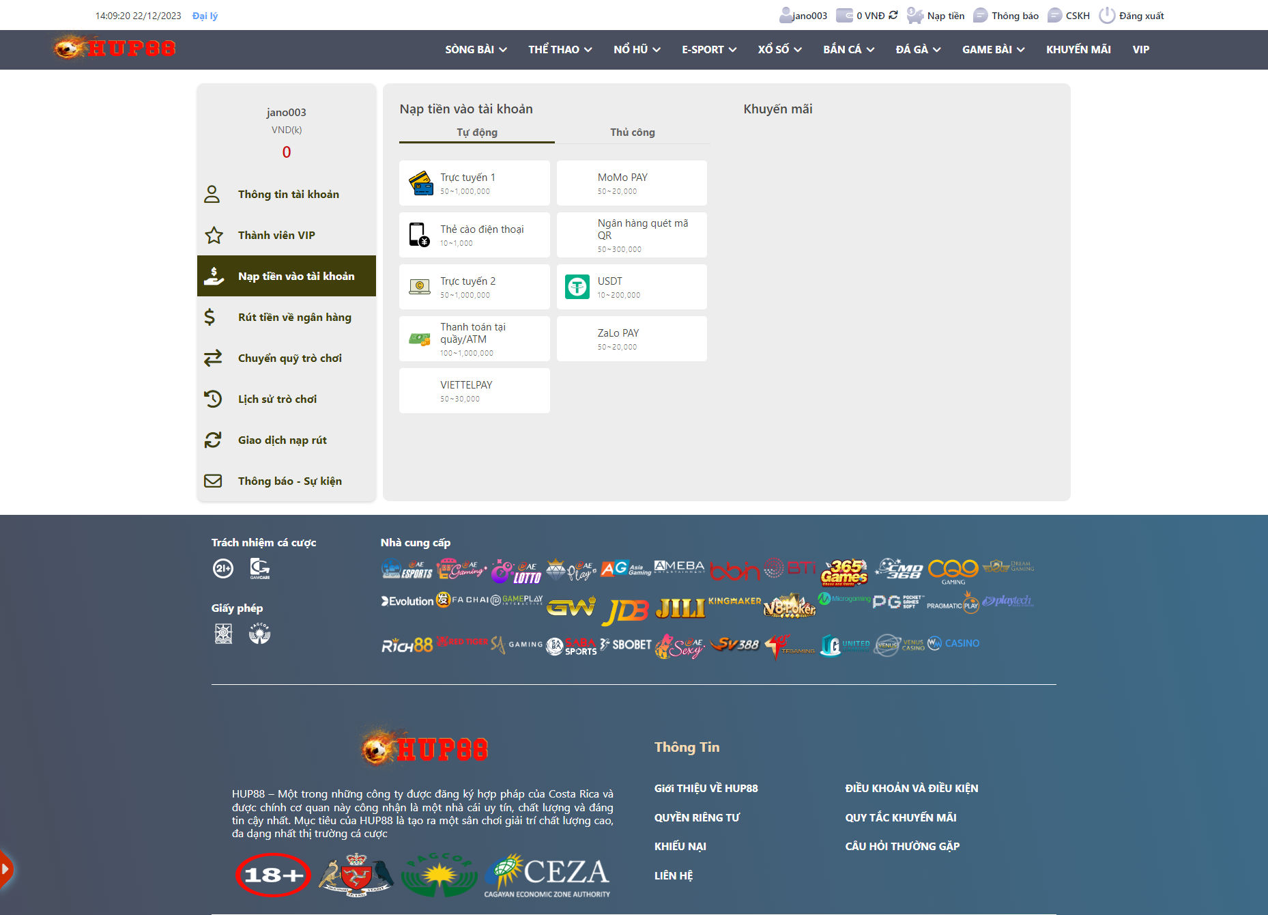Image resolution: width=1268 pixels, height=915 pixels.
Task: Click the star icon for Thành viên VIP
Action: coord(214,235)
